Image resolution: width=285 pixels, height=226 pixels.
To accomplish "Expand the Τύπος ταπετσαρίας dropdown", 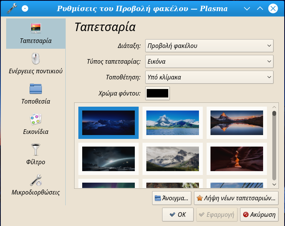I will pos(209,61).
